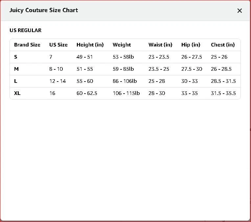Viewport: 251px width, 222px height.
Task: Click the M brand size row label
Action: 16,69
